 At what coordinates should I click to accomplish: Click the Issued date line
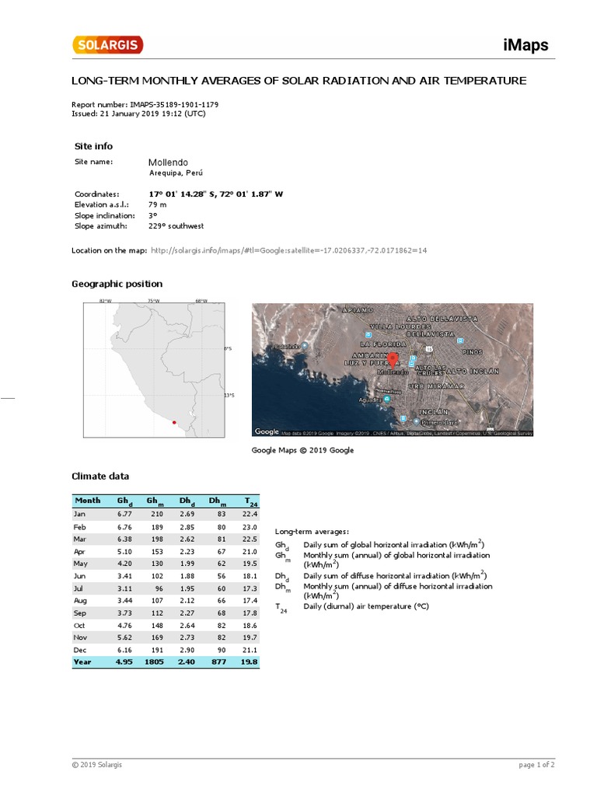138,113
